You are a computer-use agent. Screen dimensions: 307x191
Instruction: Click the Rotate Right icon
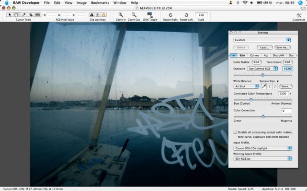click(x=171, y=15)
